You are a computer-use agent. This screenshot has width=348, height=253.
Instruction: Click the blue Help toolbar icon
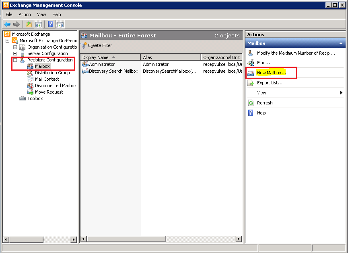tap(51, 24)
